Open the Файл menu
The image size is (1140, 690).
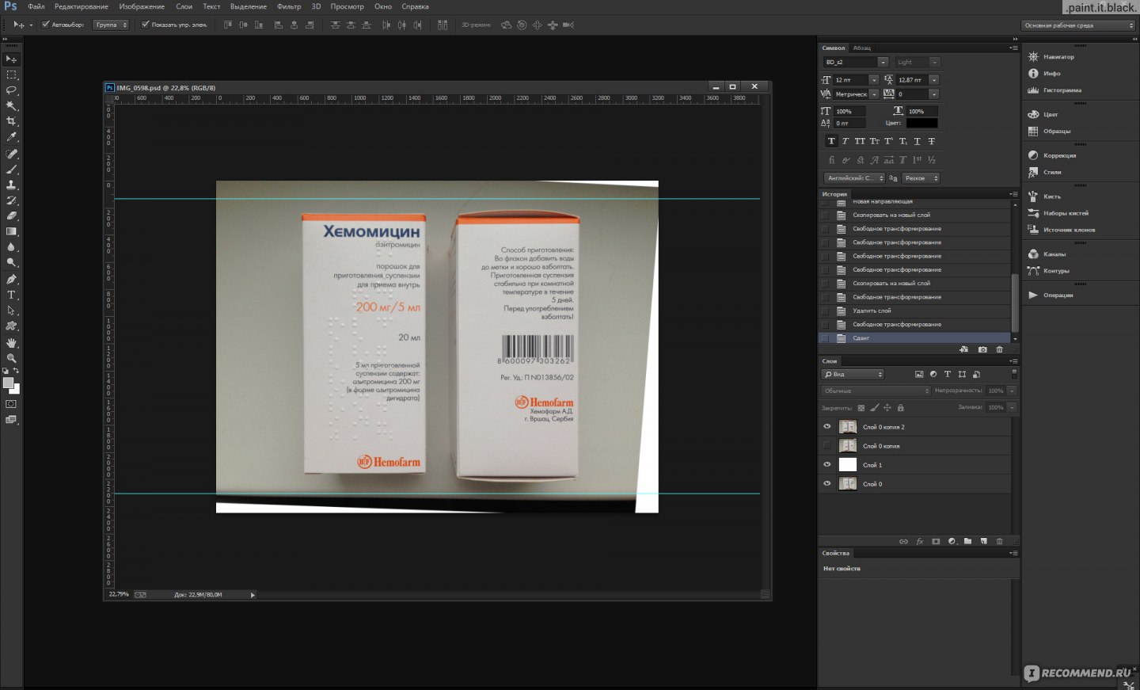click(x=36, y=6)
